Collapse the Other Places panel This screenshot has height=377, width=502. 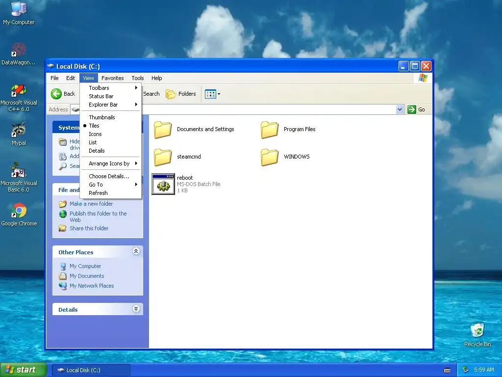136,251
